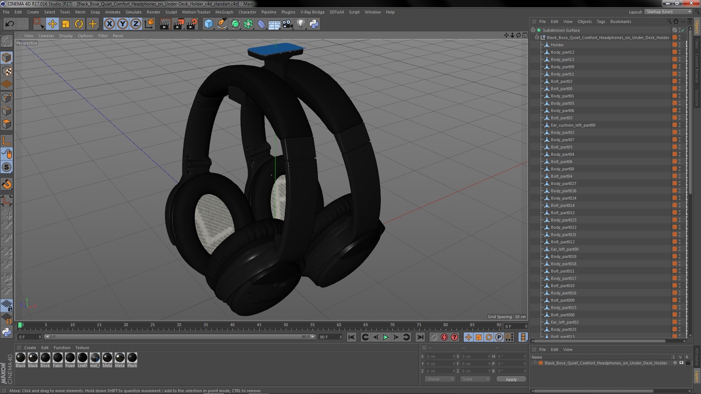Click the Structure vertical side tab

[697, 98]
